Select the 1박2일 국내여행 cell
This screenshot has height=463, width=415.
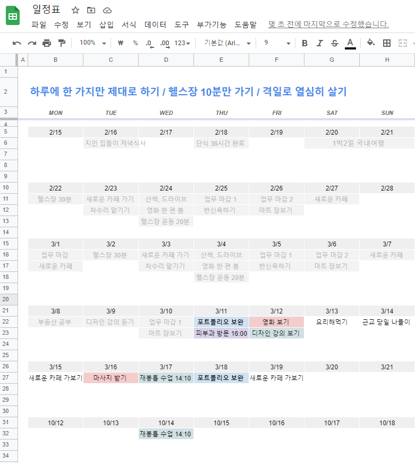coord(359,144)
